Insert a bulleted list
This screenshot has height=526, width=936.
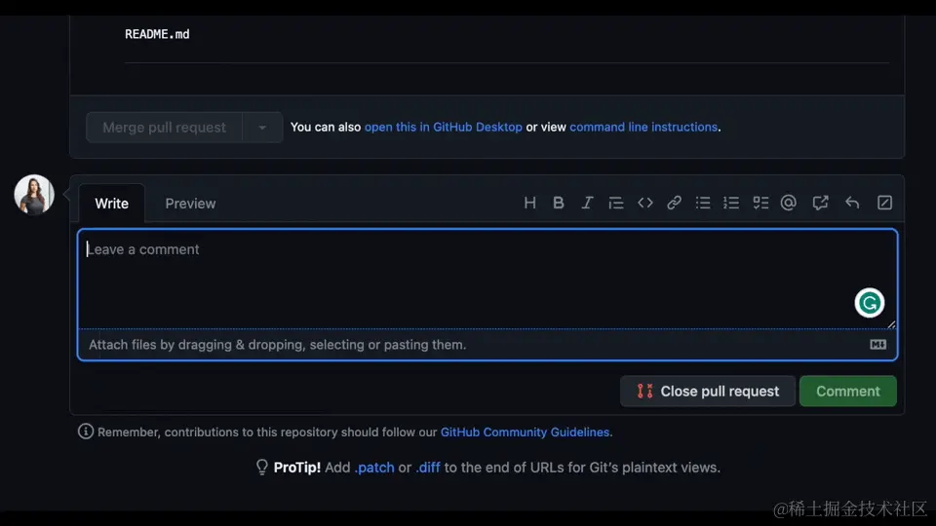tap(703, 203)
